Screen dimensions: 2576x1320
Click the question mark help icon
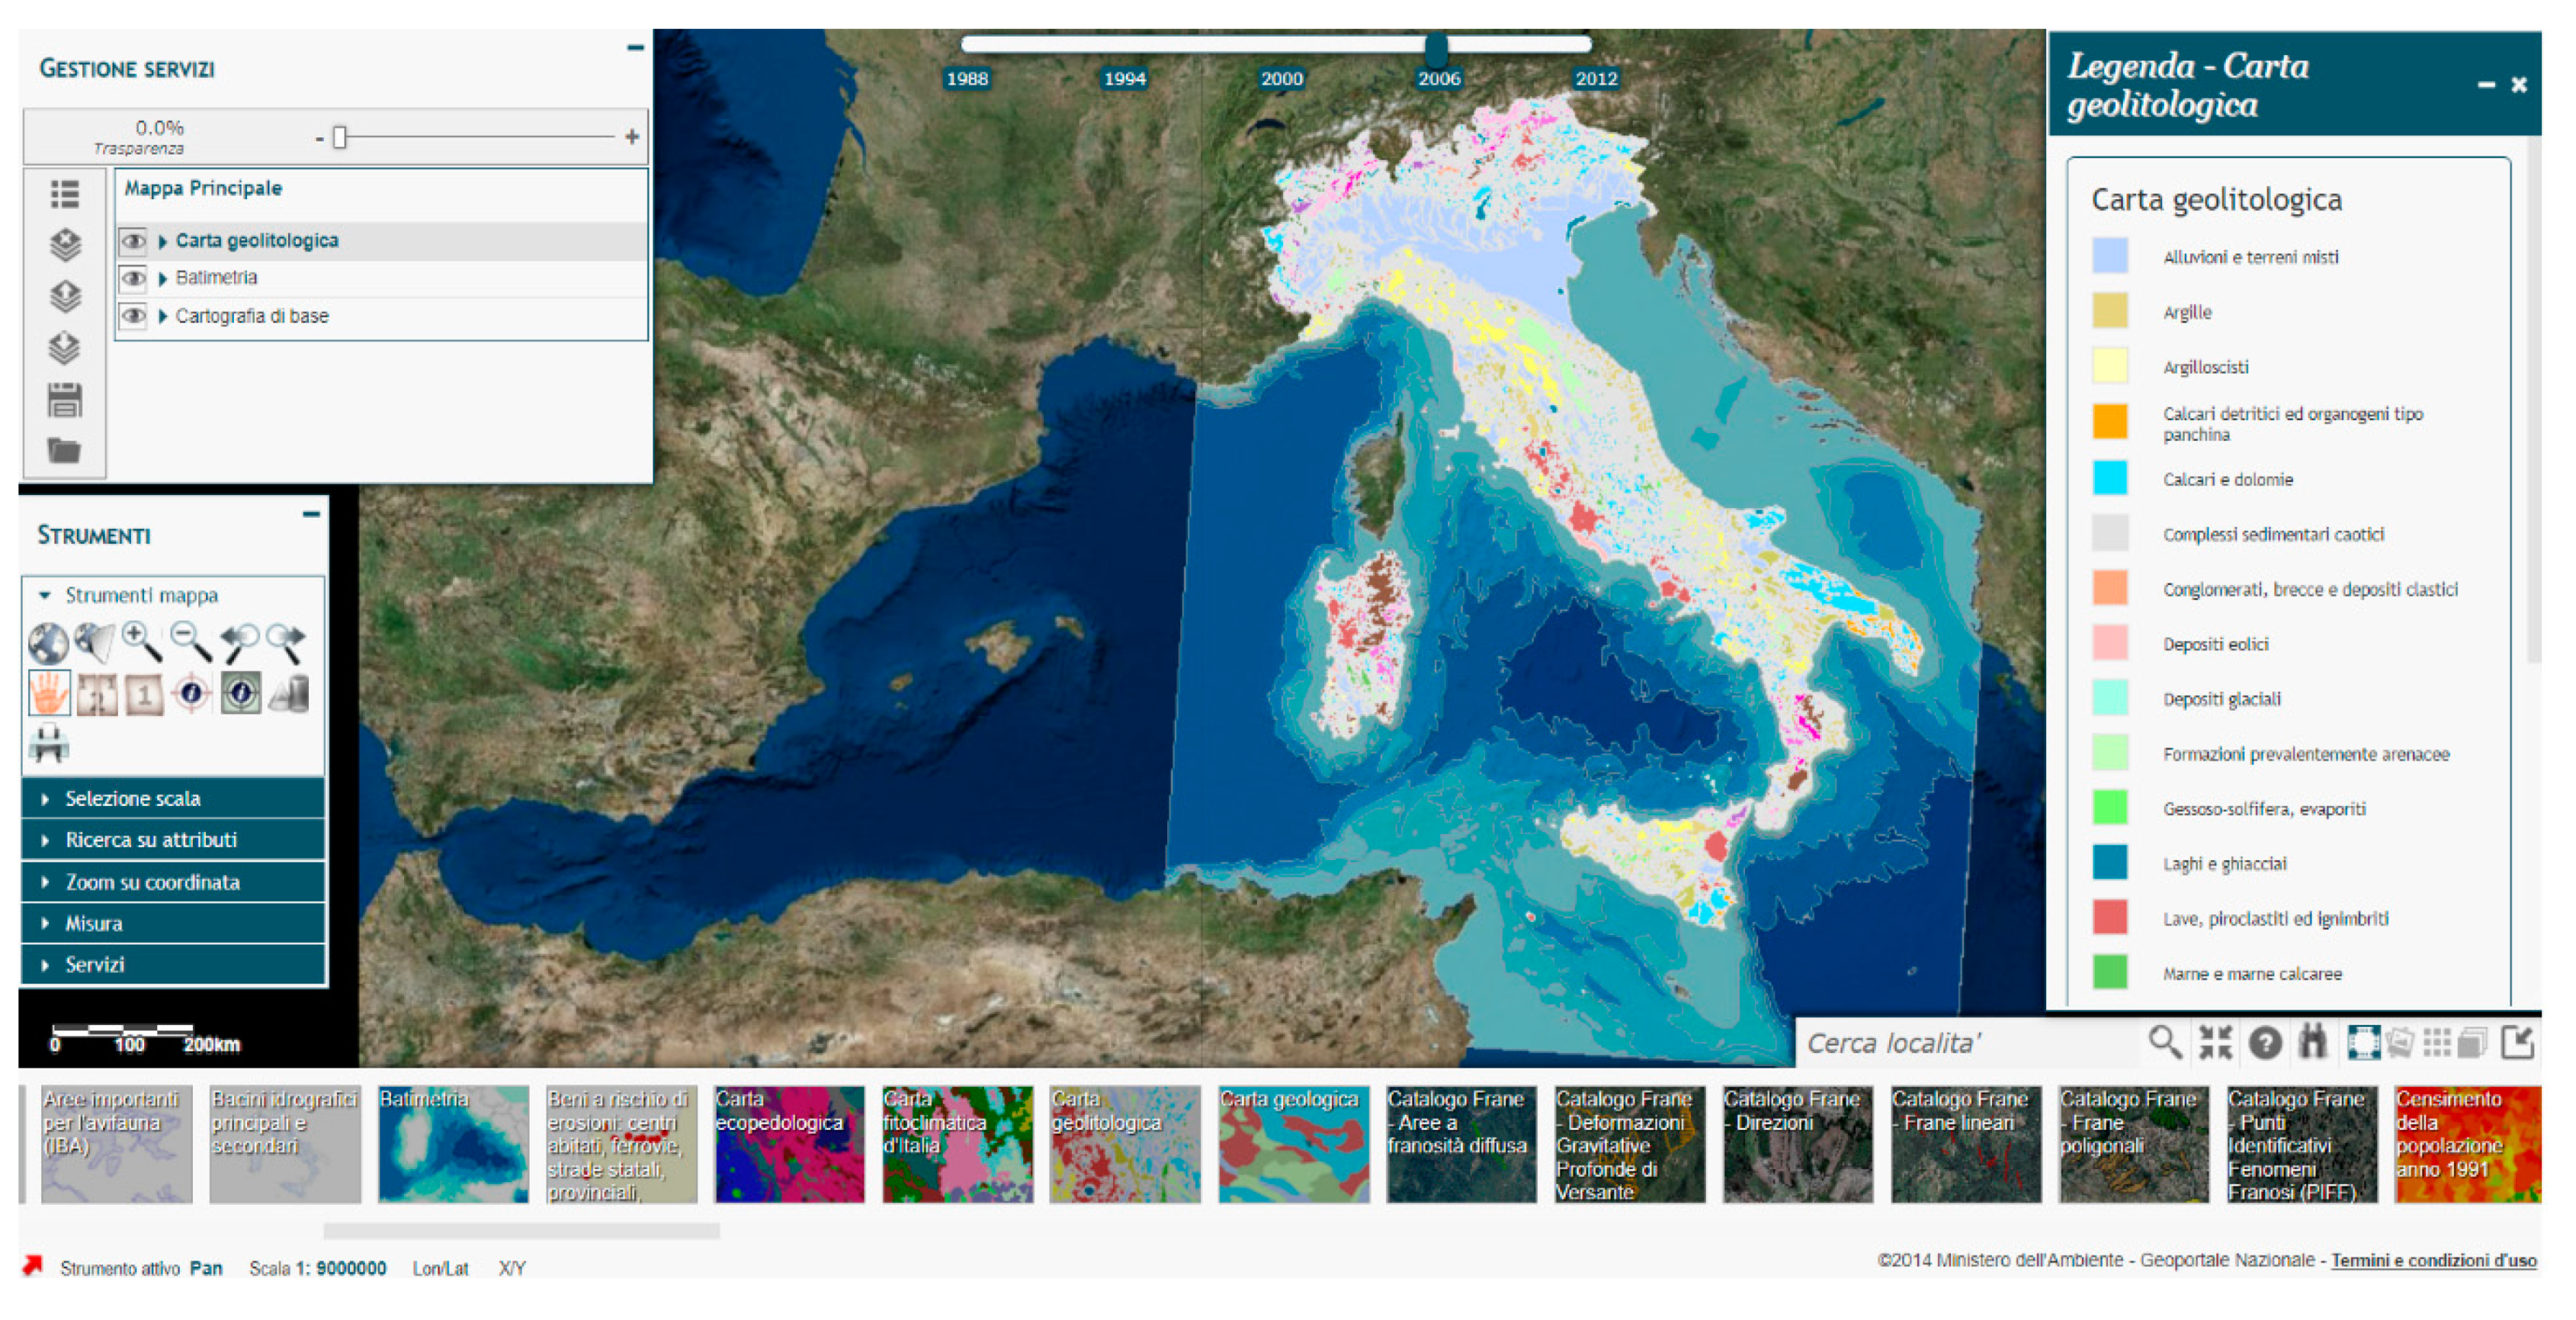coord(2265,1043)
